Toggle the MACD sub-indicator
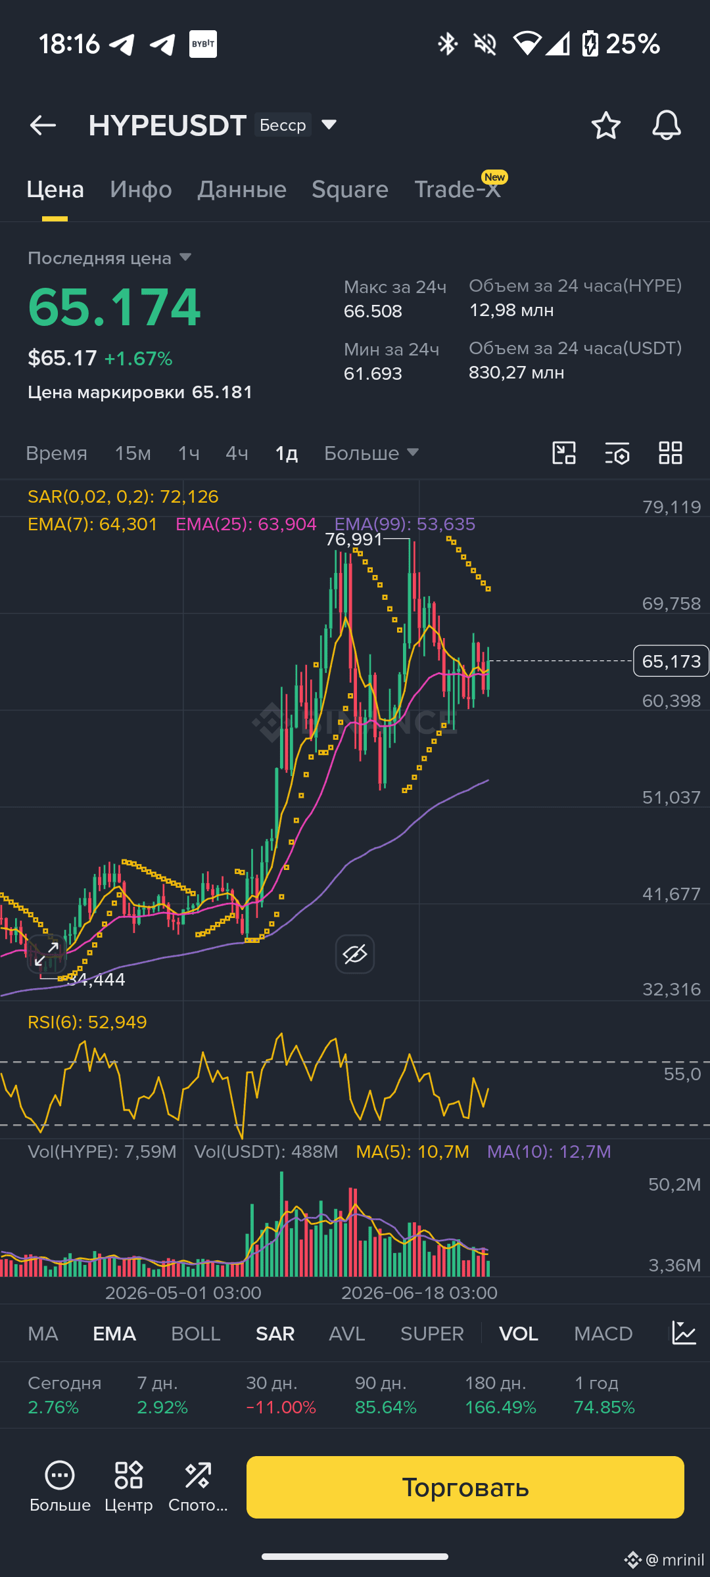This screenshot has height=1577, width=710. pos(603,1334)
